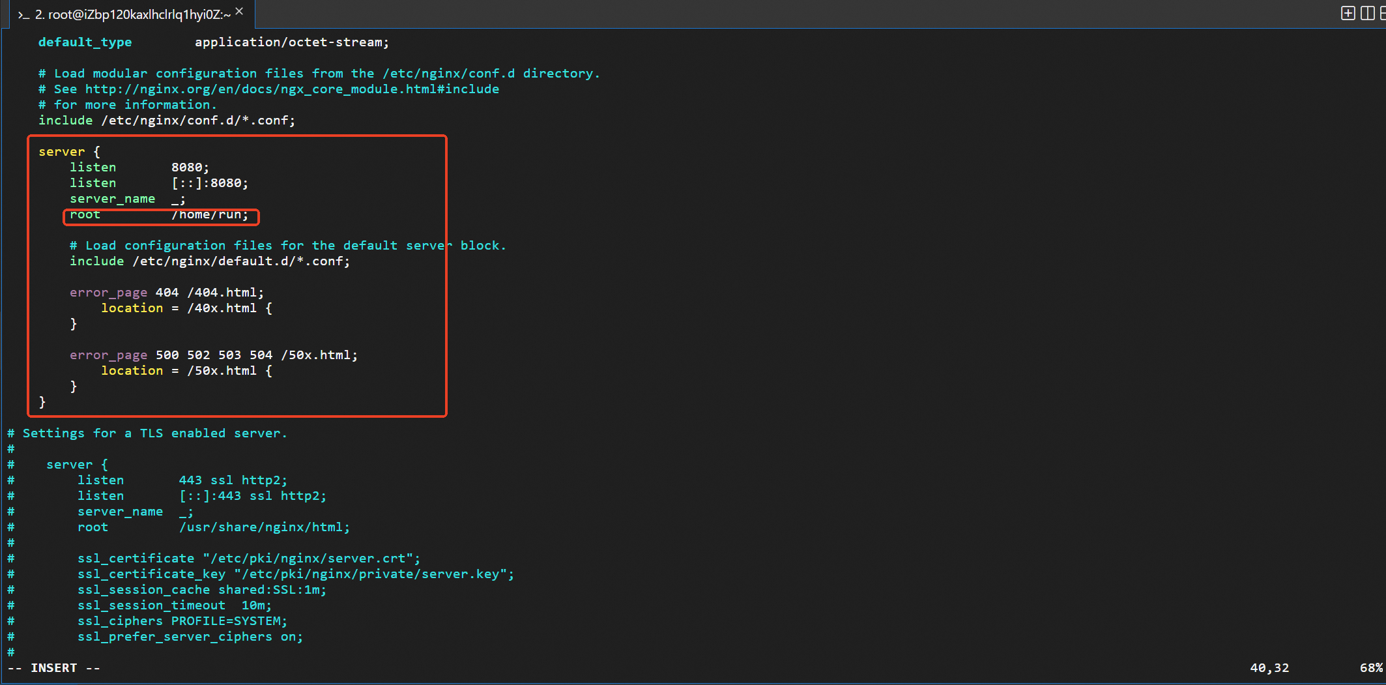This screenshot has width=1386, height=685.
Task: Click the 'ssl_certificate_key' server.key line
Action: (x=296, y=574)
